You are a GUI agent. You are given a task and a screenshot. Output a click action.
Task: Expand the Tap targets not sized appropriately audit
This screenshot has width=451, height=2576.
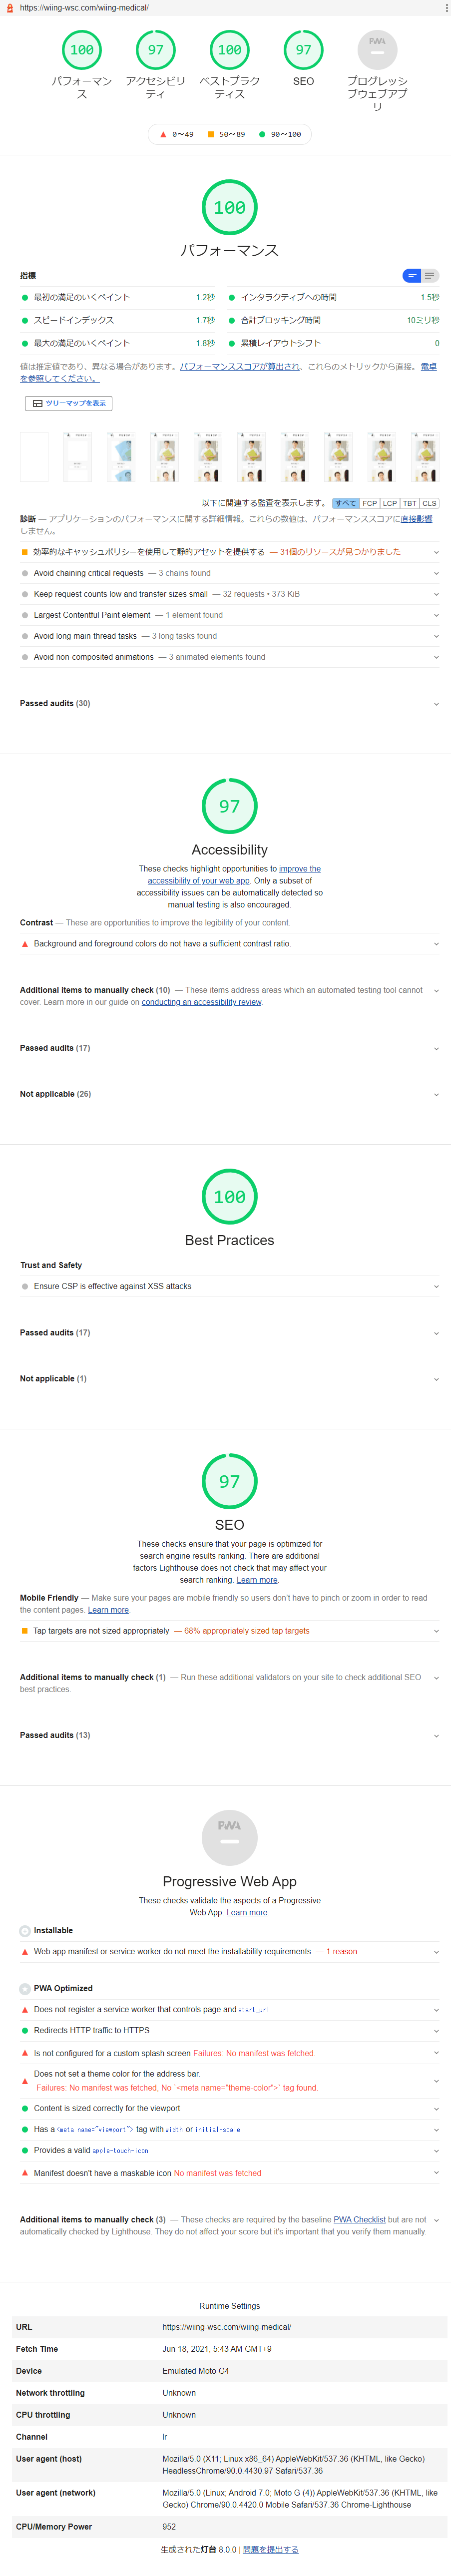[101, 1631]
